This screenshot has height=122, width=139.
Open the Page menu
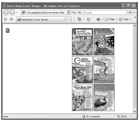coord(111,19)
